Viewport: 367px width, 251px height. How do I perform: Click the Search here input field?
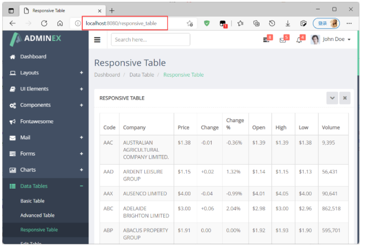tap(151, 40)
